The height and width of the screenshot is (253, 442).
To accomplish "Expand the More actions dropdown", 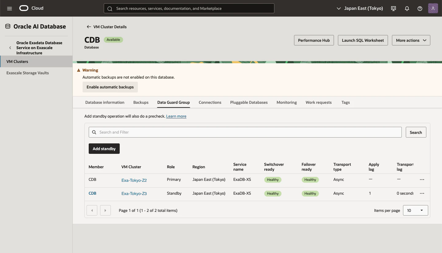I will coord(411,40).
